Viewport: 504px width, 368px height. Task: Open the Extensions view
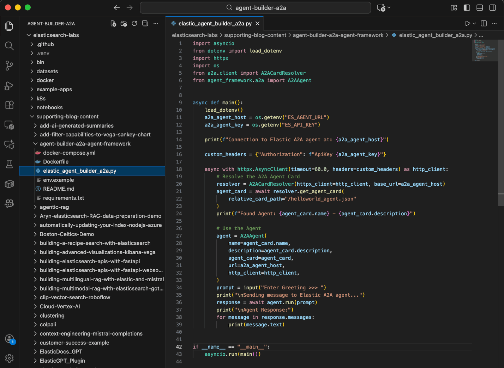click(x=9, y=105)
